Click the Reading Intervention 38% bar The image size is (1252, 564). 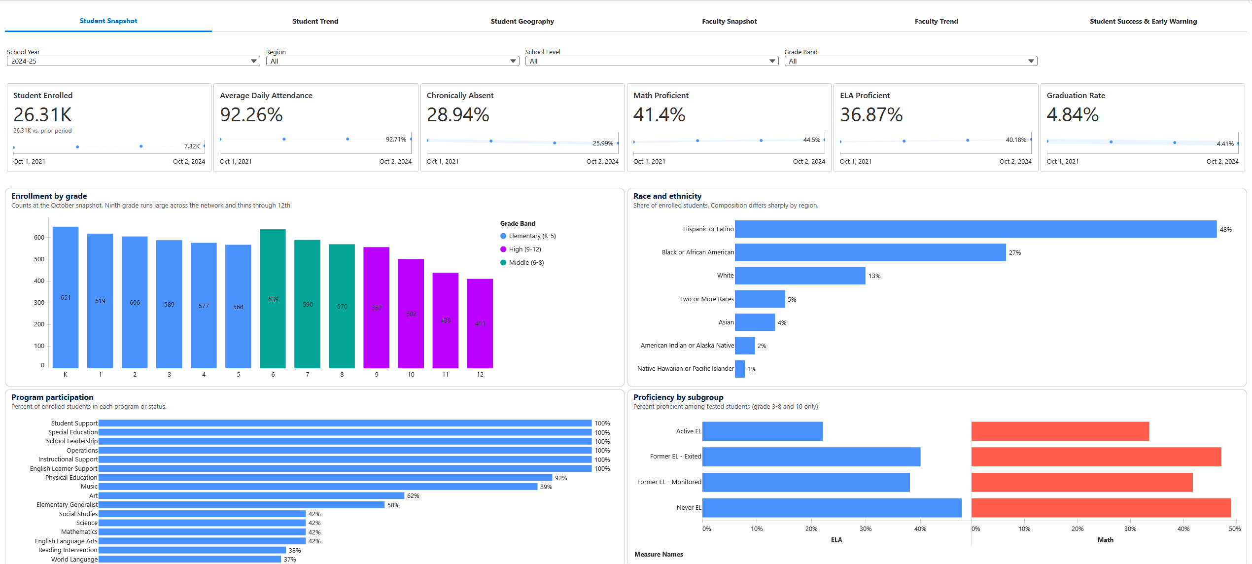(x=192, y=550)
